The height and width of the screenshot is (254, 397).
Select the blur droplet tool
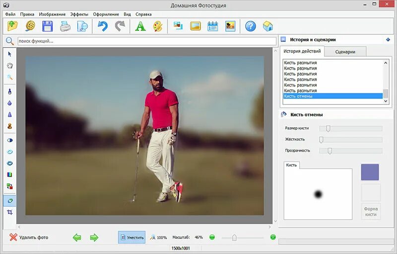[x=9, y=103]
